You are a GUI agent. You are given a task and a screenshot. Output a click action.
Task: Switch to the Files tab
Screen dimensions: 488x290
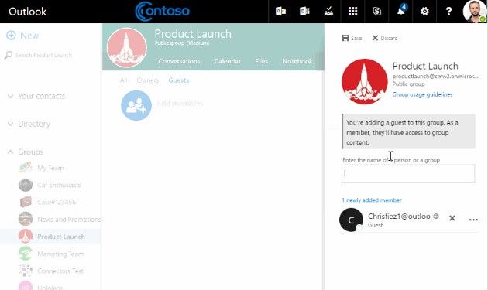[x=262, y=61]
